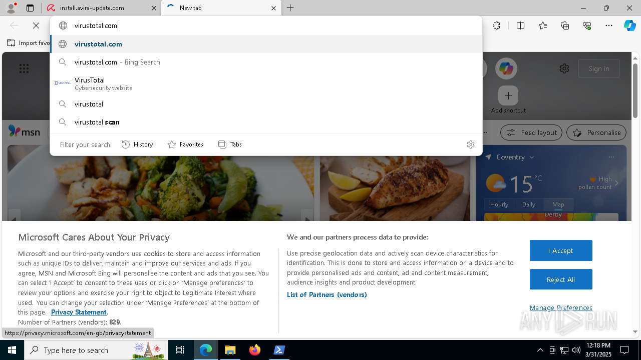The height and width of the screenshot is (360, 641).
Task: Filter search by Tabs
Action: point(230,144)
